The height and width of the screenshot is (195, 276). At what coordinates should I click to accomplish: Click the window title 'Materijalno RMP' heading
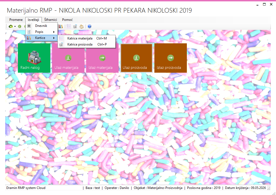29,10
